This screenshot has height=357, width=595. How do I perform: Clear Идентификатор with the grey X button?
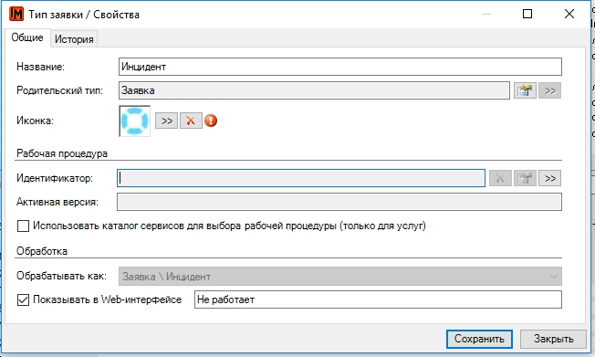click(500, 178)
